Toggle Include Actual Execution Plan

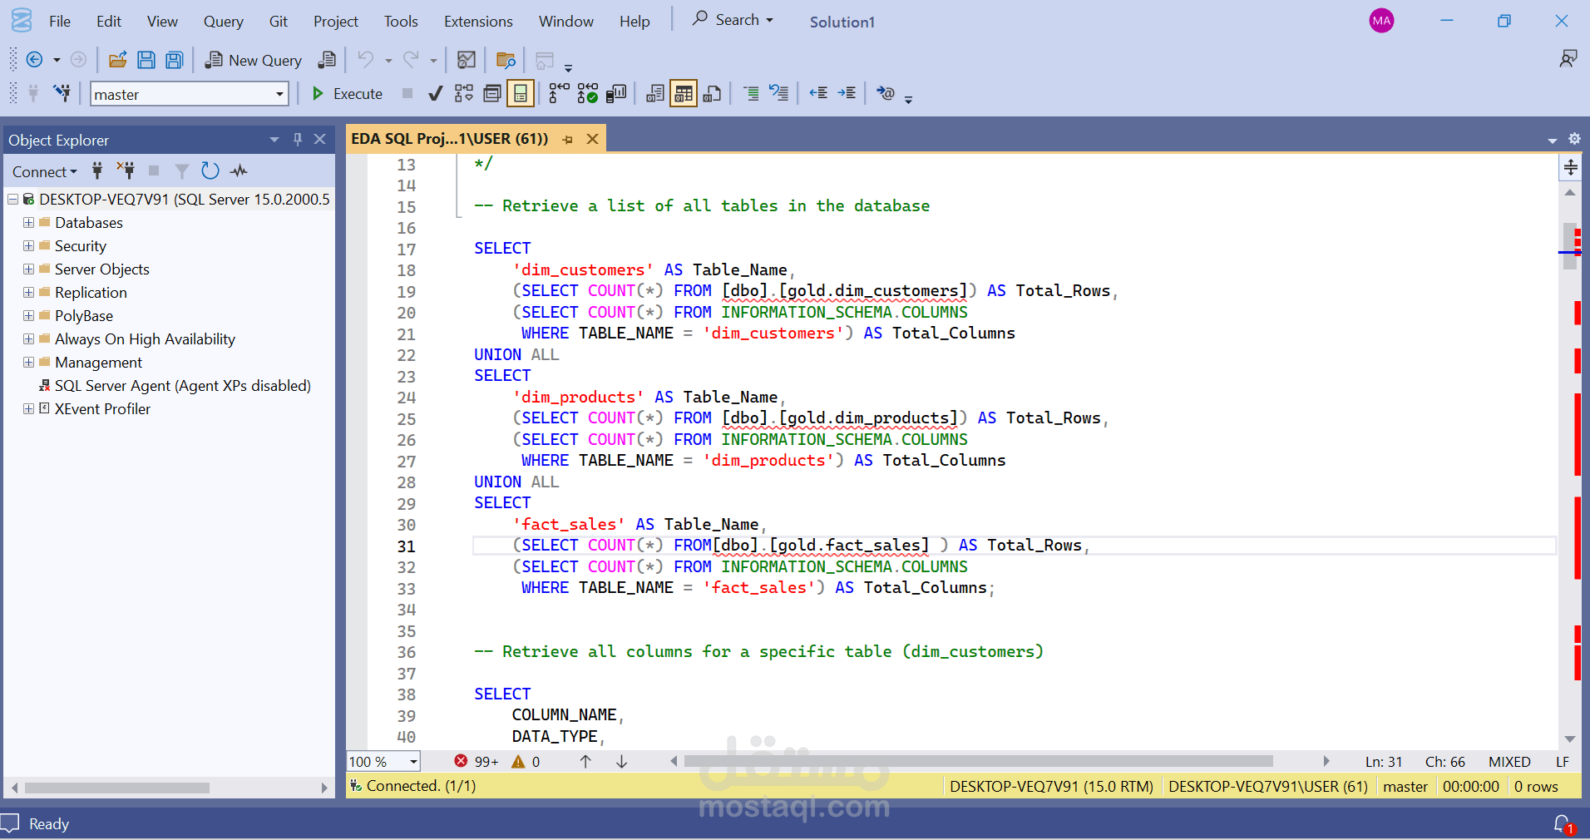point(560,94)
